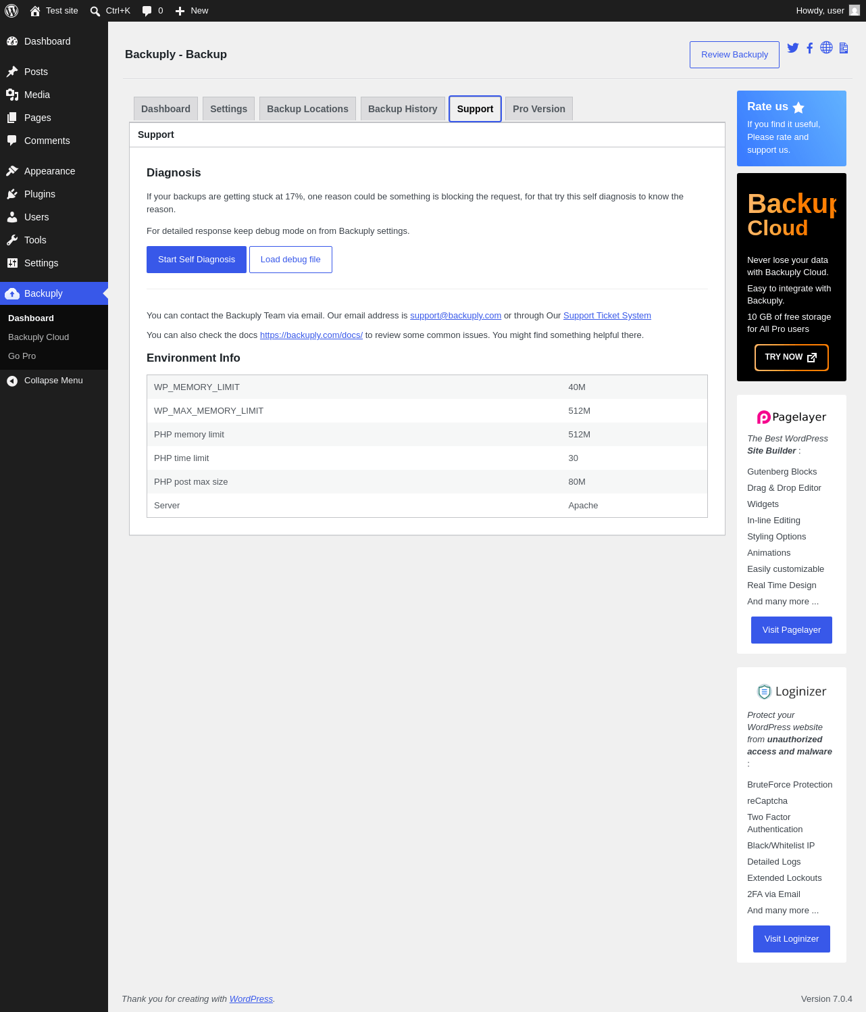Open the Support Ticket System link
This screenshot has height=1012, width=866.
(x=607, y=316)
